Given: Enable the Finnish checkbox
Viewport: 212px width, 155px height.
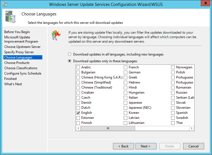Looking at the screenshot, I should [x=78, y=123].
